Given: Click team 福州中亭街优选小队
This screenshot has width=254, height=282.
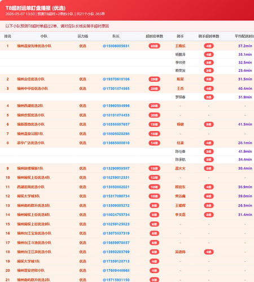Looking at the screenshot, I should 33,89.
